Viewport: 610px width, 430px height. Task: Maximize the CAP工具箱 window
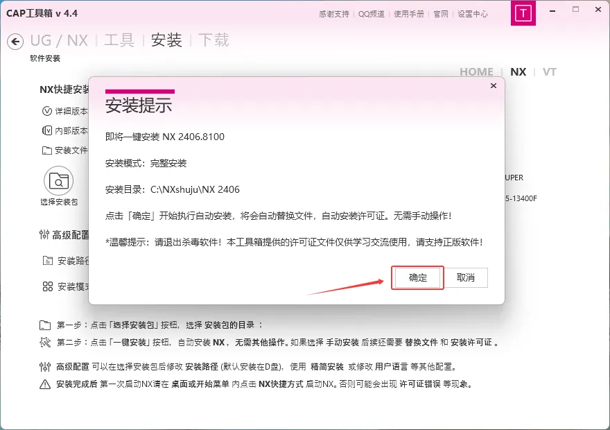pos(575,9)
